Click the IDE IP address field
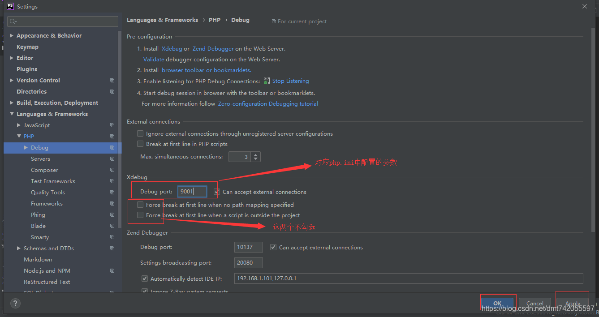This screenshot has width=599, height=317. click(x=409, y=278)
